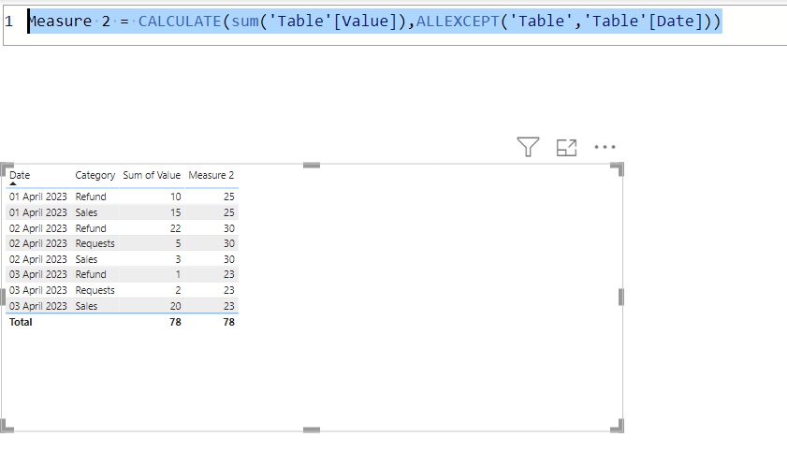Click Requests in the 03 April 2023 row
This screenshot has width=787, height=466.
(95, 290)
